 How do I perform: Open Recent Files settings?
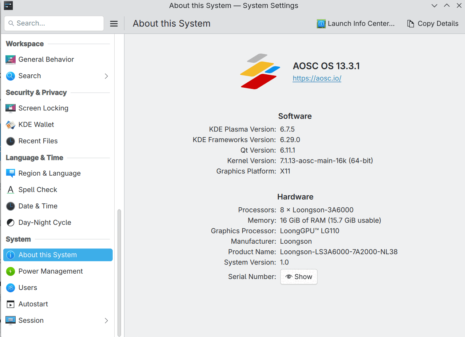pos(58,141)
